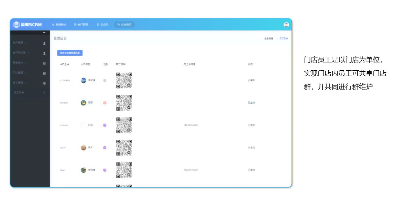This screenshot has width=396, height=212.
Task: Select the 企业微信 top navigation tab
Action: (x=124, y=25)
